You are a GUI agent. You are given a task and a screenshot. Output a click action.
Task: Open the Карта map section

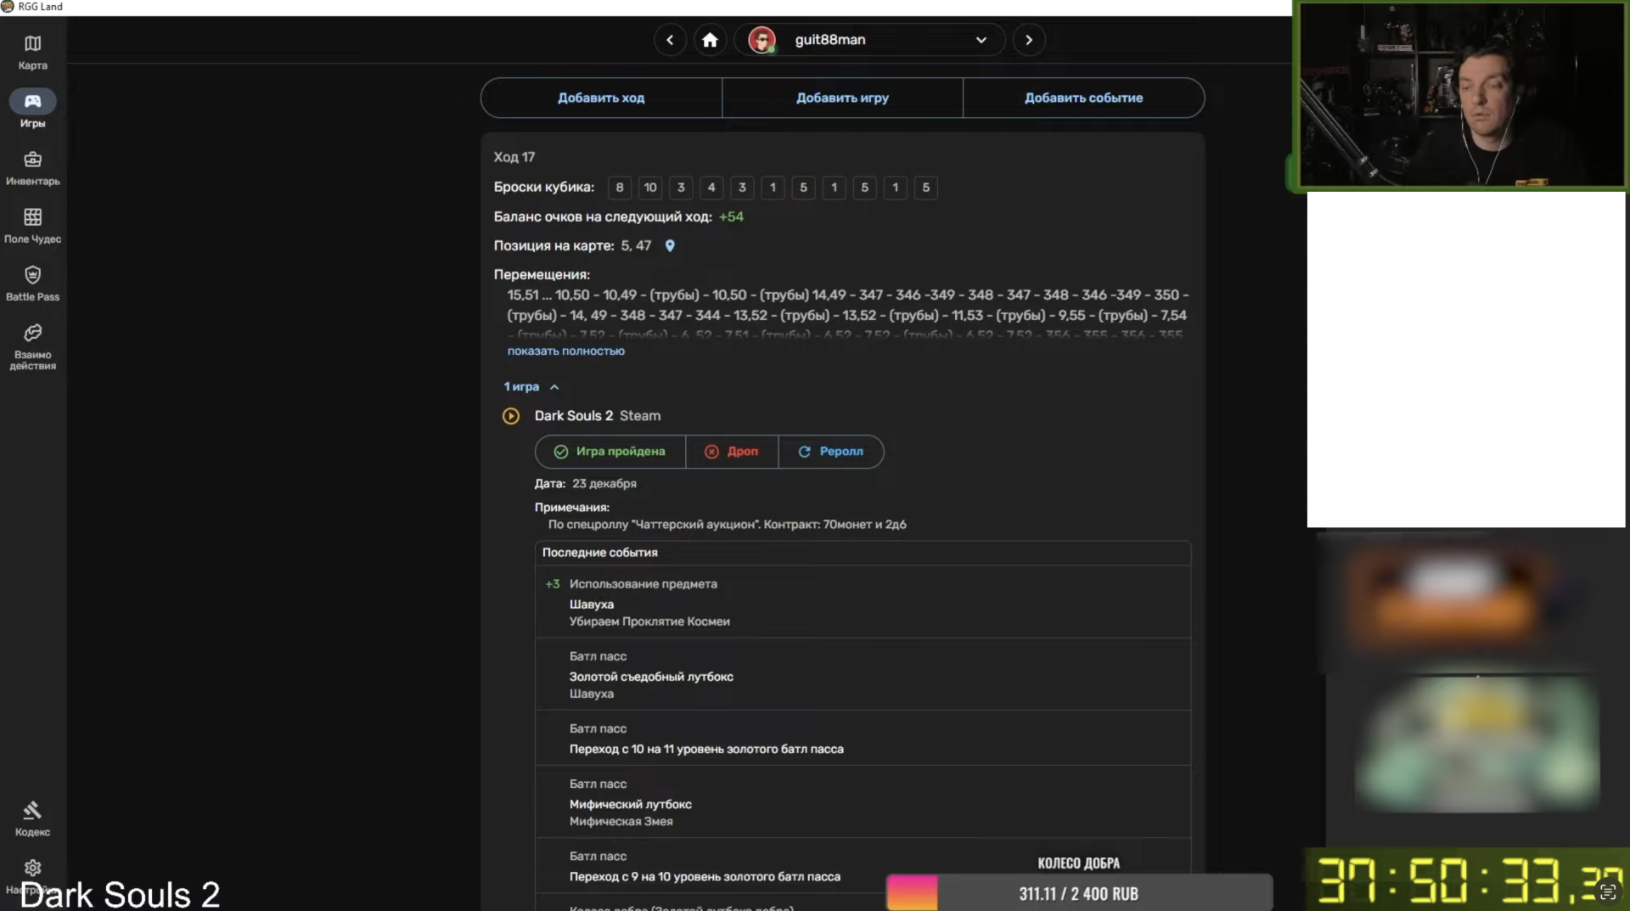[x=32, y=52]
